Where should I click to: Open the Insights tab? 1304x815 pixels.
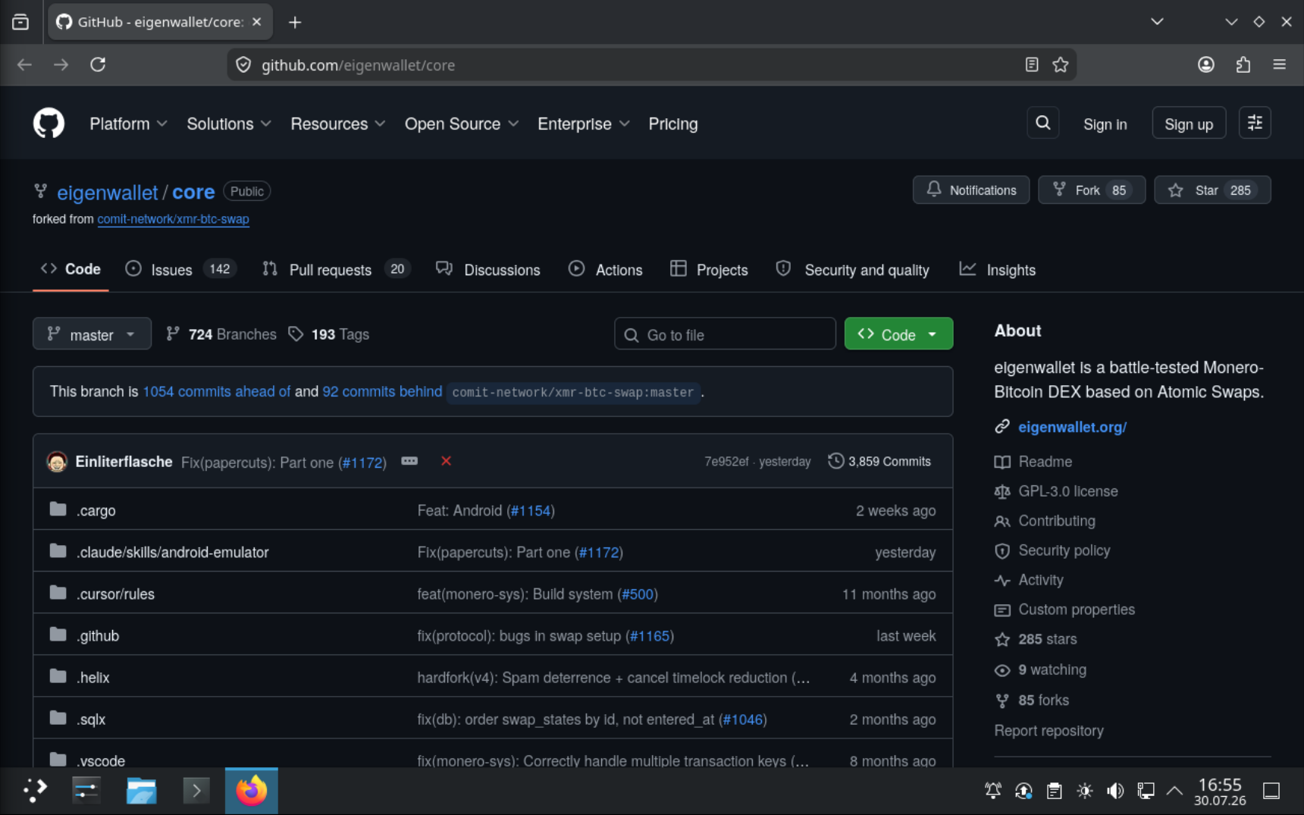coord(998,269)
